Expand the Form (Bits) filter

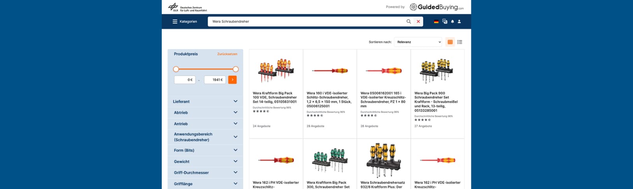[205, 150]
